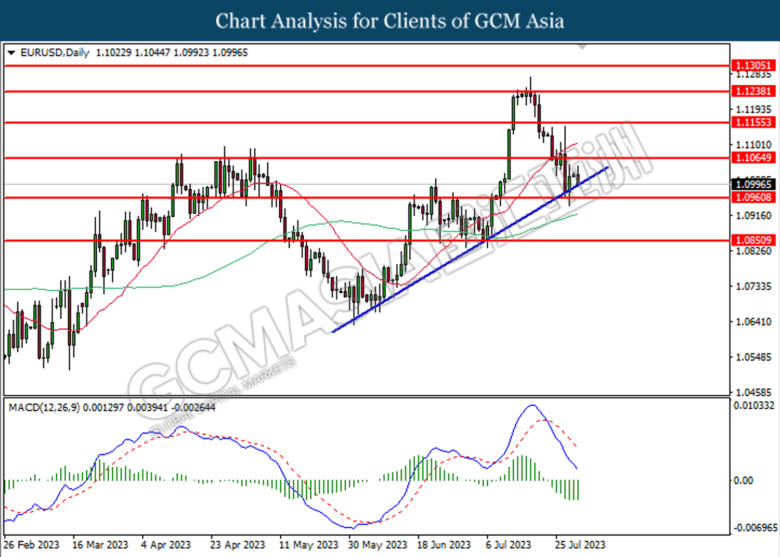The image size is (780, 557).
Task: Click the 30 May 2023 date label
Action: (378, 545)
